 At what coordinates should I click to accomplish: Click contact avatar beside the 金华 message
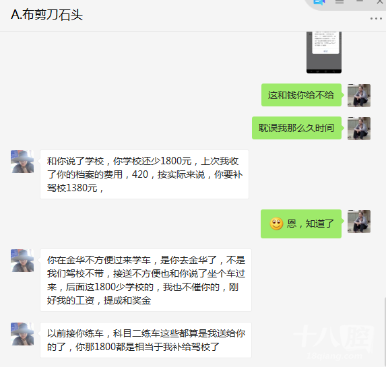pos(22,261)
